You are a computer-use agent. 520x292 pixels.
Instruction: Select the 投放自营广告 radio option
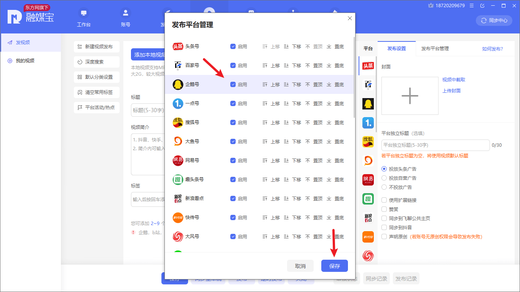coord(384,178)
